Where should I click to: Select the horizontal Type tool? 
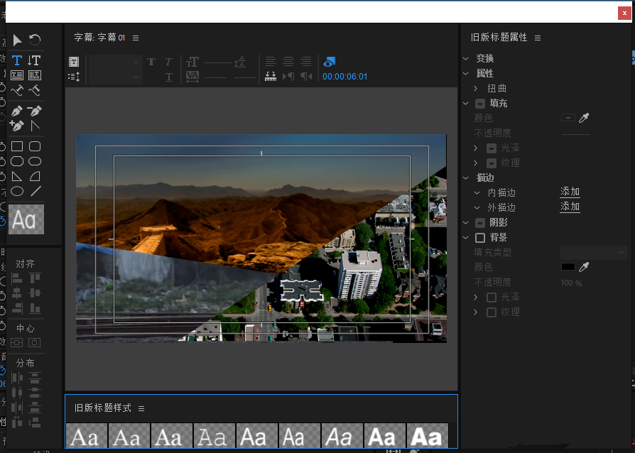tap(17, 60)
